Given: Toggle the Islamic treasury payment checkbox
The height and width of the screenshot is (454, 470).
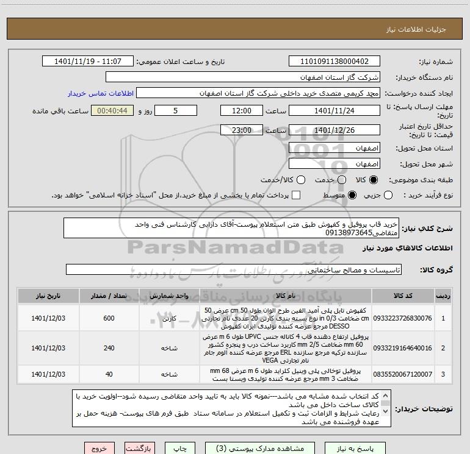Looking at the screenshot, I should click(296, 195).
